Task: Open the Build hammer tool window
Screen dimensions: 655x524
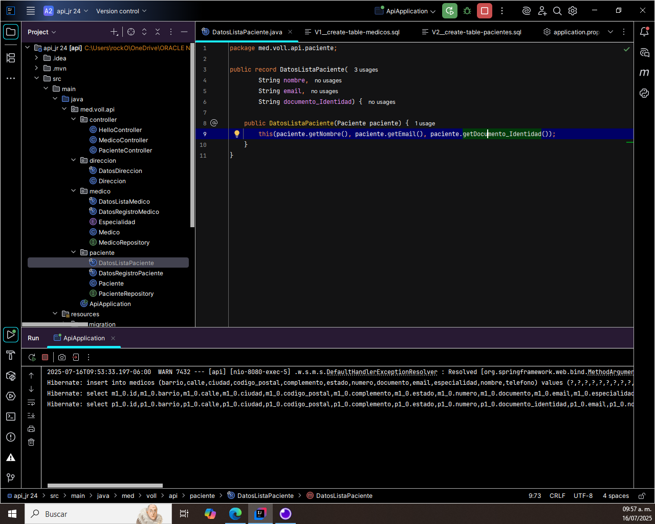Action: [11, 355]
